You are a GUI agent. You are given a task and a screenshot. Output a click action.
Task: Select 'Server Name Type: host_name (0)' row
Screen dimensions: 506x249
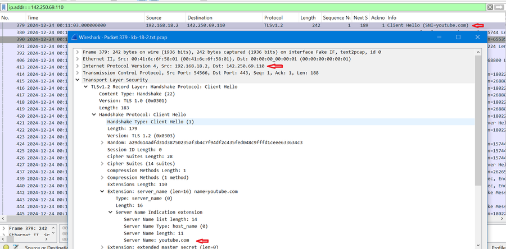click(165, 226)
